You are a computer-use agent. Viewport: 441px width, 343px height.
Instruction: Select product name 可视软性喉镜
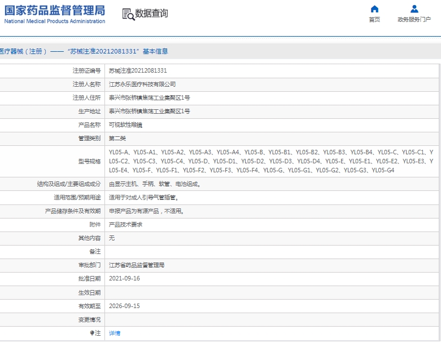125,125
